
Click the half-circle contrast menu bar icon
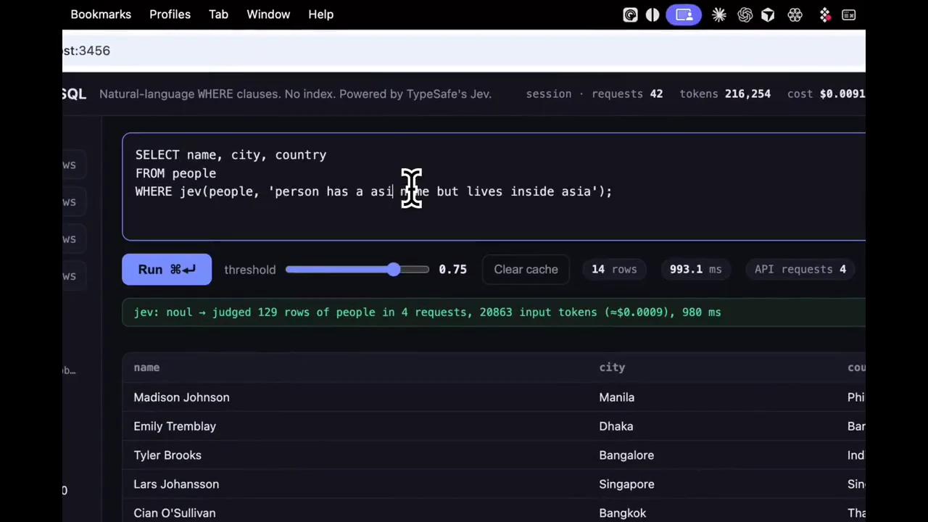pos(652,14)
